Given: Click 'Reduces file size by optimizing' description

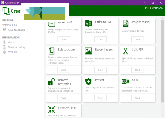Looking at the screenshot, I should (62, 116).
